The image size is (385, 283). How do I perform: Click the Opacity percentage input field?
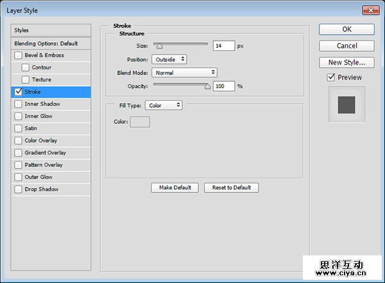[224, 86]
